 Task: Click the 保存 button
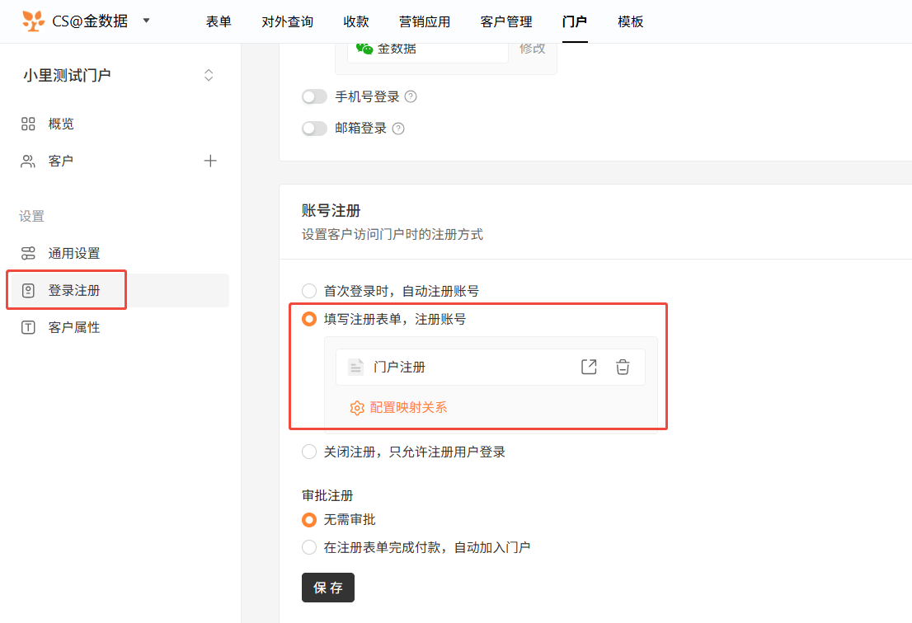pyautogui.click(x=328, y=588)
